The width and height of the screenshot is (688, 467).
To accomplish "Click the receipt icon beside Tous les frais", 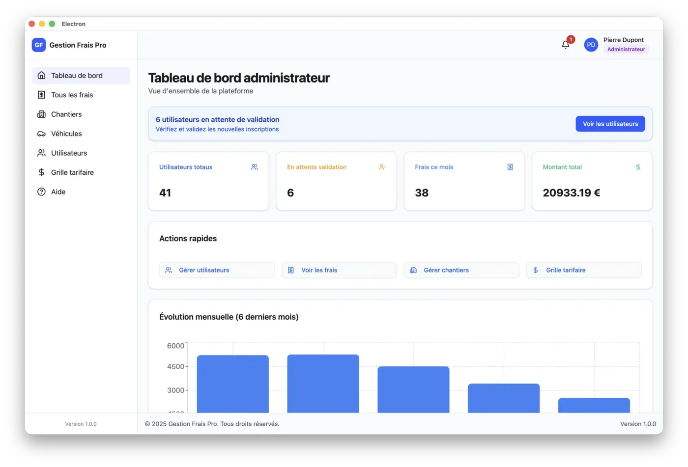I will coord(41,95).
